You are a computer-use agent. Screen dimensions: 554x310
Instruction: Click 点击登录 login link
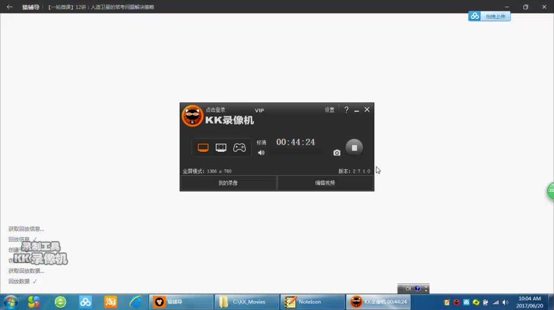coord(216,110)
